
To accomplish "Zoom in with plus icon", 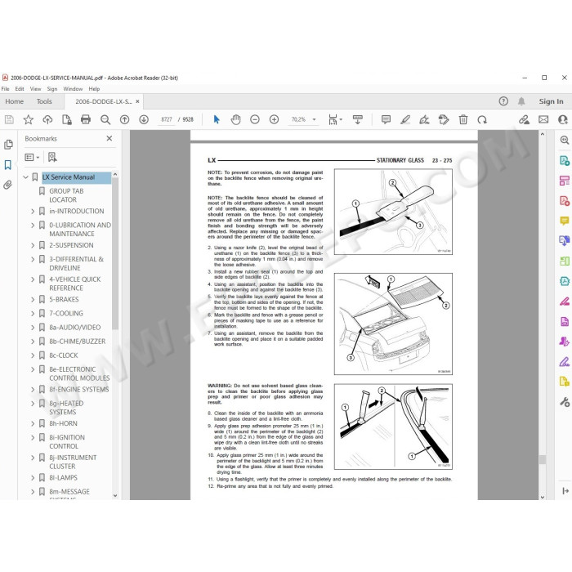I will (x=274, y=119).
